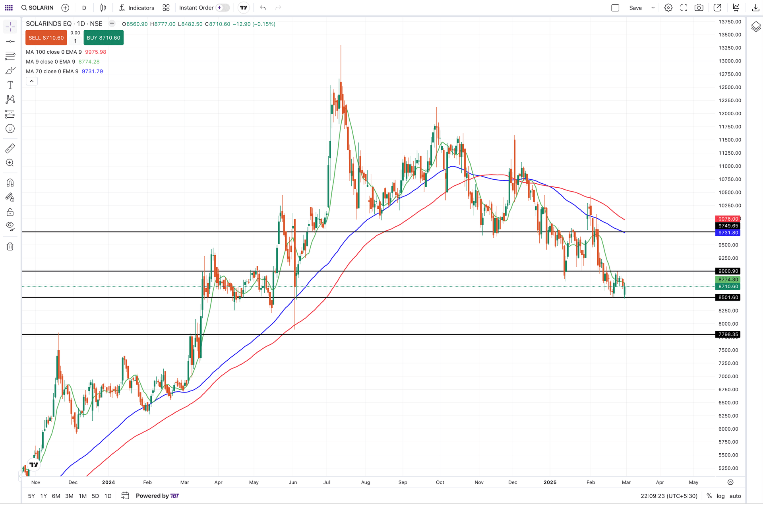Select the horizontal line at 9000.90
The image size is (763, 505).
click(368, 271)
